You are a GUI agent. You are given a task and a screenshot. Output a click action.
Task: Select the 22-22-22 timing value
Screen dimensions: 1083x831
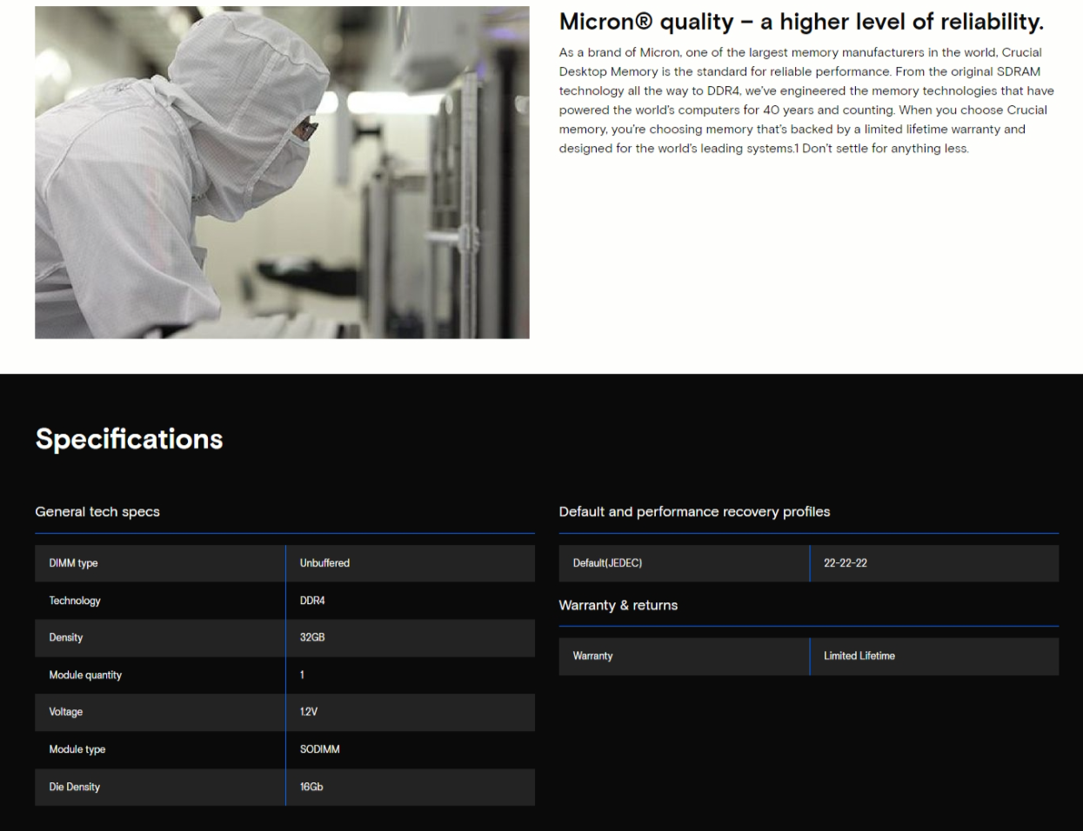[846, 563]
